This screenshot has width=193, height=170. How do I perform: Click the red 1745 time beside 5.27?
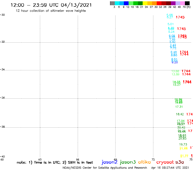click(180, 17)
